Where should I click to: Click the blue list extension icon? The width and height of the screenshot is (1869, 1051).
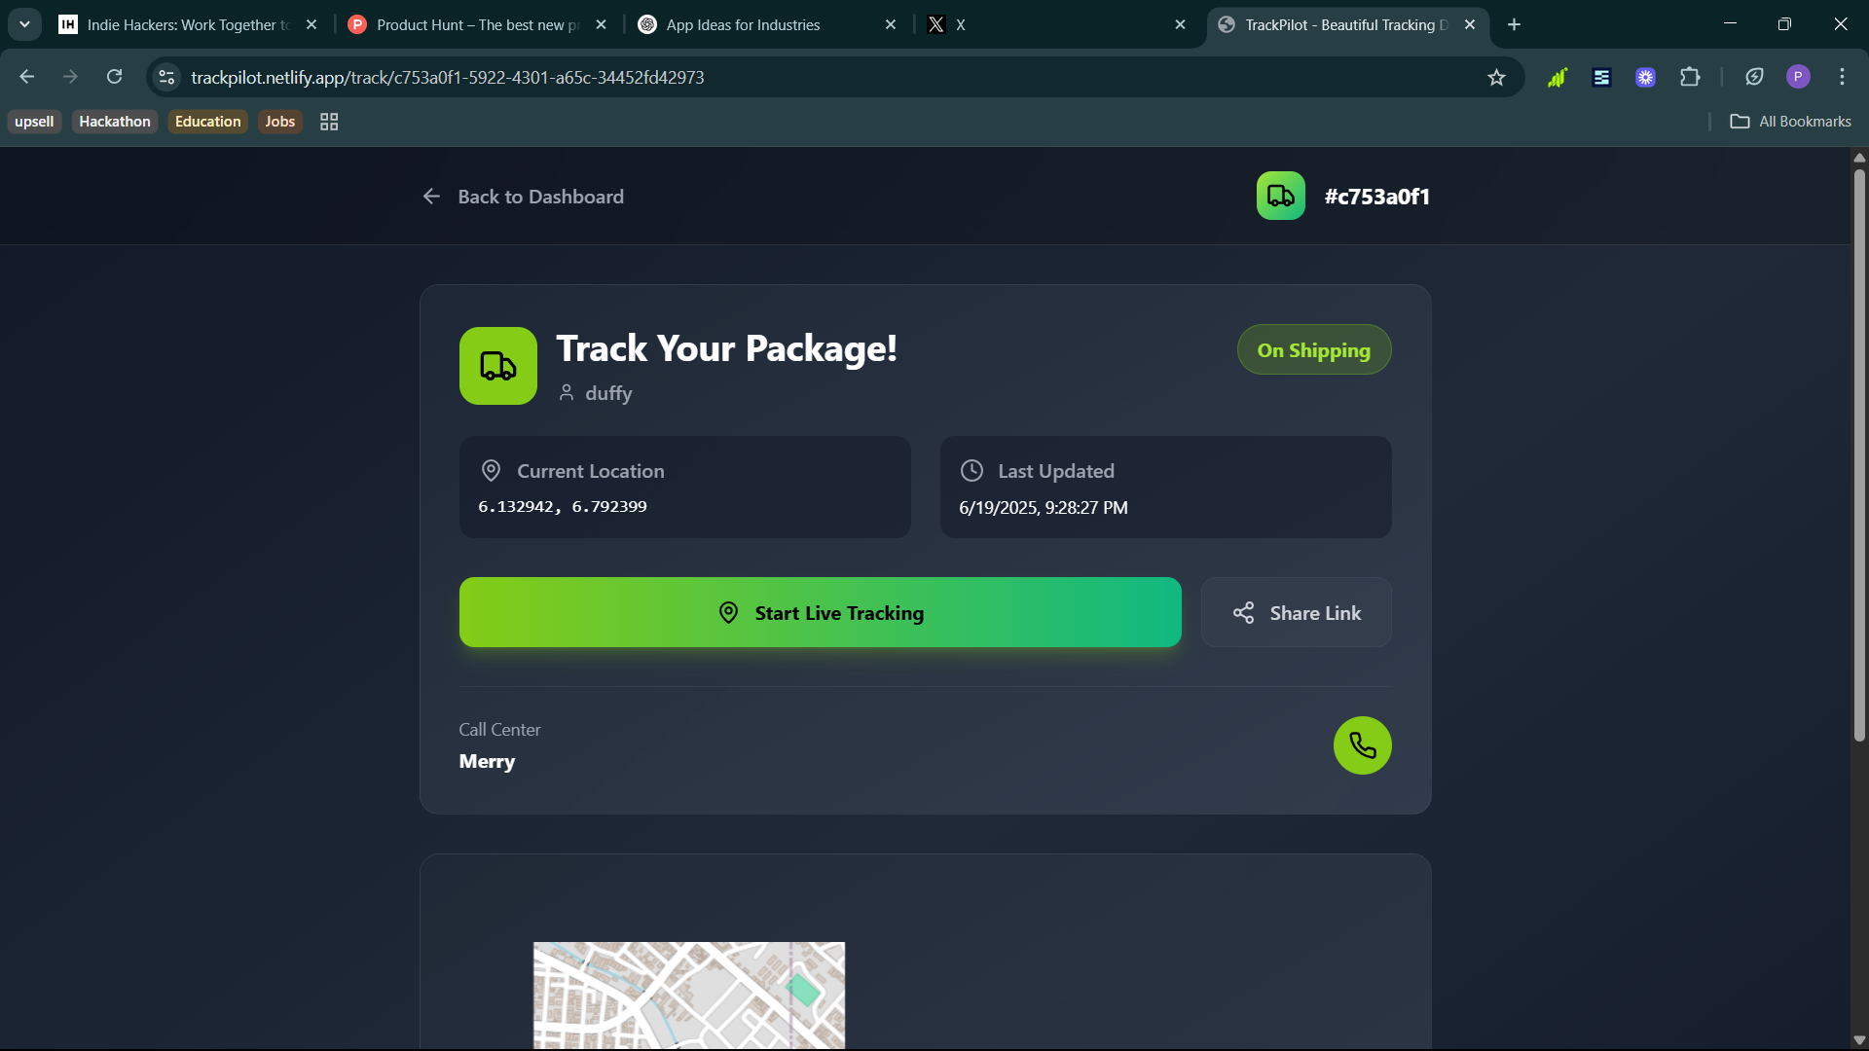tap(1601, 77)
